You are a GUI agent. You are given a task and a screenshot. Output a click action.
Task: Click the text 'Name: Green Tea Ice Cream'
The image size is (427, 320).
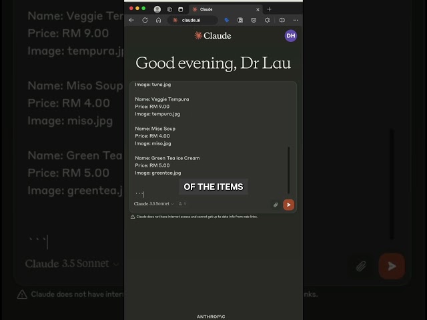pyautogui.click(x=167, y=158)
